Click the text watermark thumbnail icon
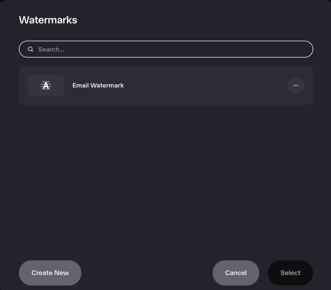This screenshot has width=331, height=290. point(46,85)
